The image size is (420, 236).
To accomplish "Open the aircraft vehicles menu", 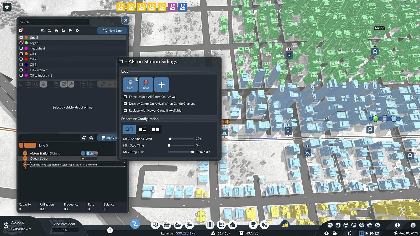I will click(x=189, y=225).
